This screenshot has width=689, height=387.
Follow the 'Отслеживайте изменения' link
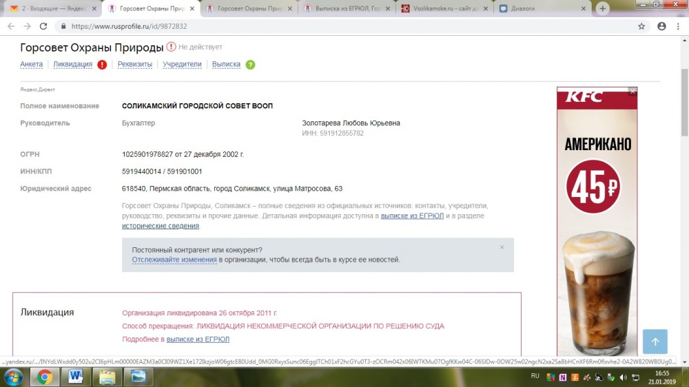[174, 260]
